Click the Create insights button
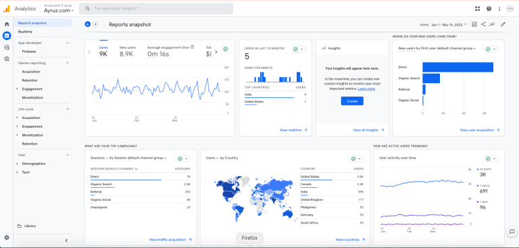The image size is (519, 248). pyautogui.click(x=352, y=101)
